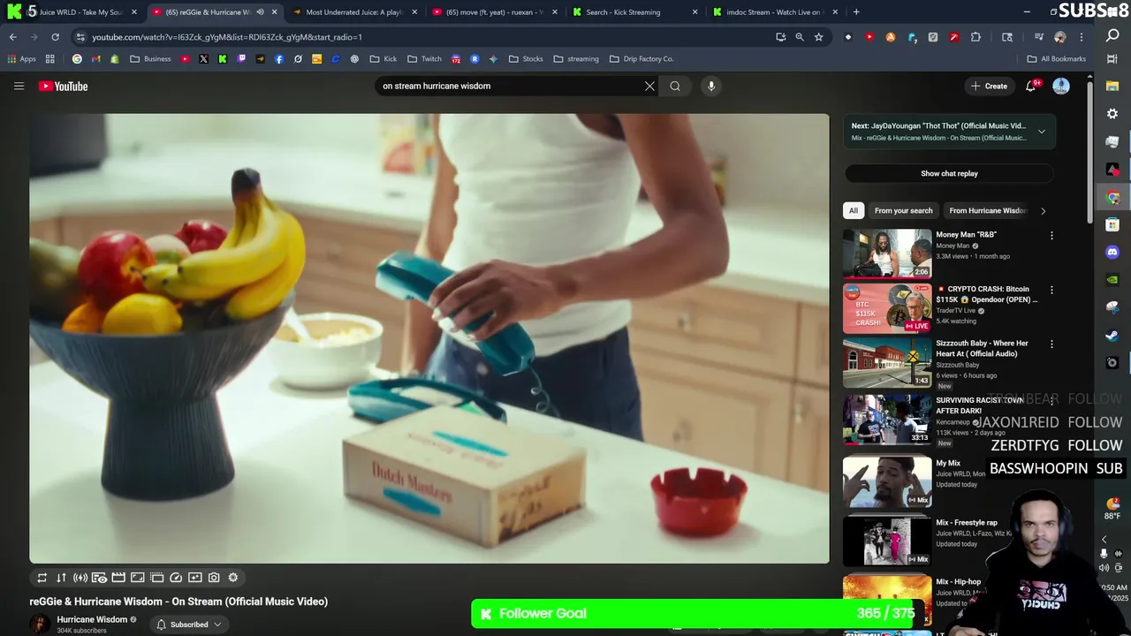Click the Facebook bookmark icon
Screen dimensions: 1131x636
click(279, 59)
